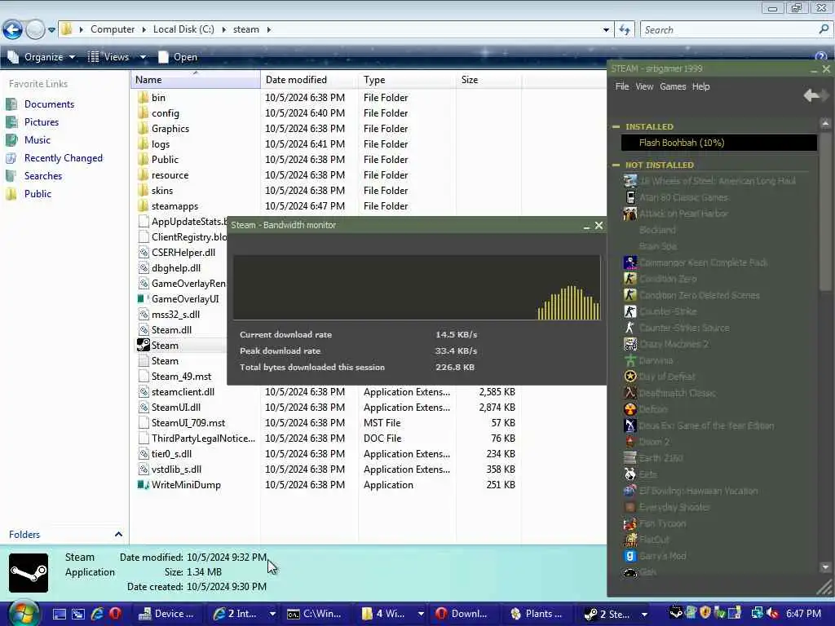Click the Open toolbar button in Explorer
This screenshot has height=626, width=835.
[178, 57]
